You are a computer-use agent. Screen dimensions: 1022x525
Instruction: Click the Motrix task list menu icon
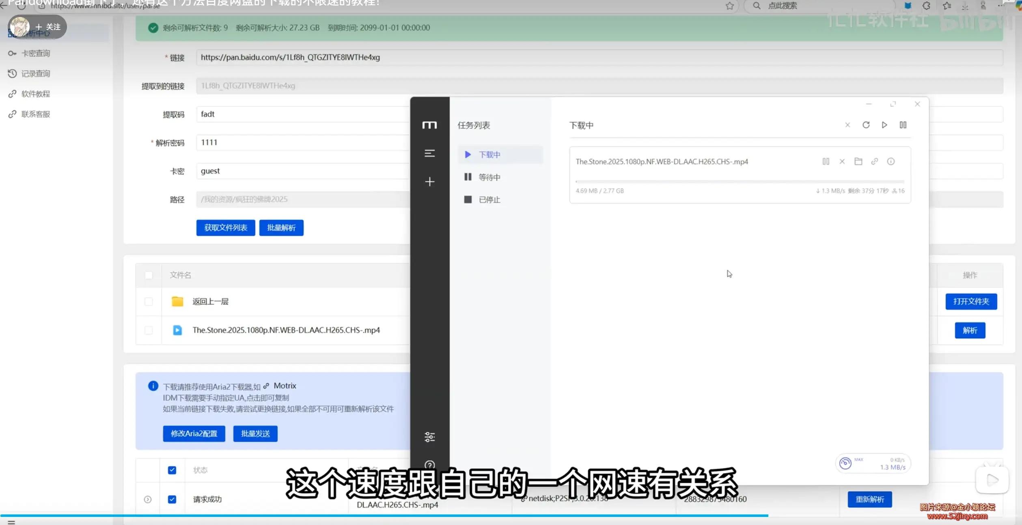pyautogui.click(x=429, y=153)
